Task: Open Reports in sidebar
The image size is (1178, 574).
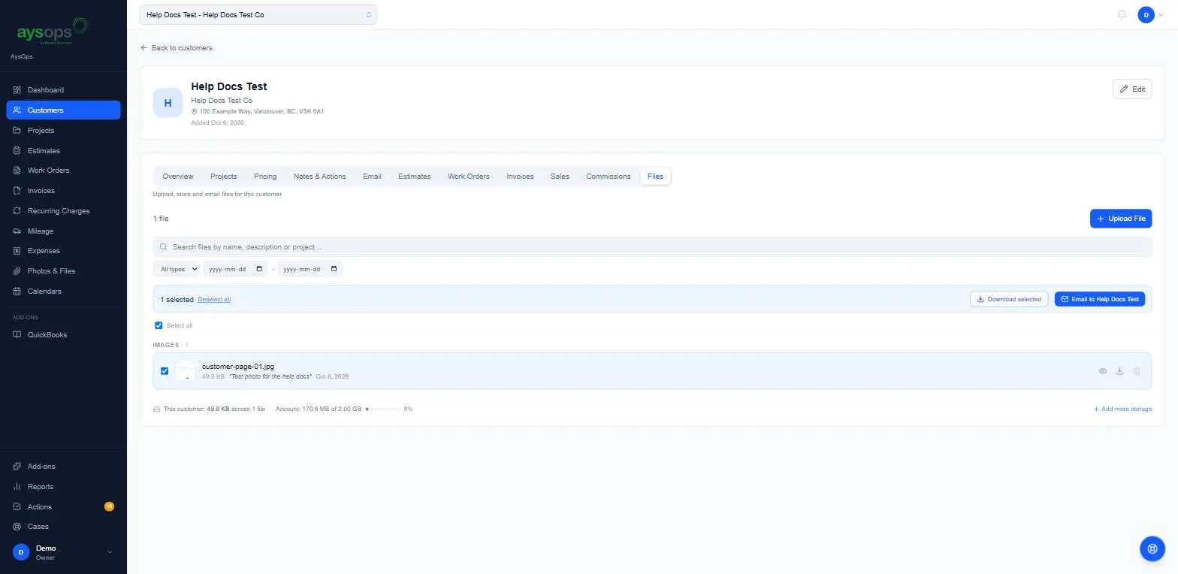Action: click(63, 487)
